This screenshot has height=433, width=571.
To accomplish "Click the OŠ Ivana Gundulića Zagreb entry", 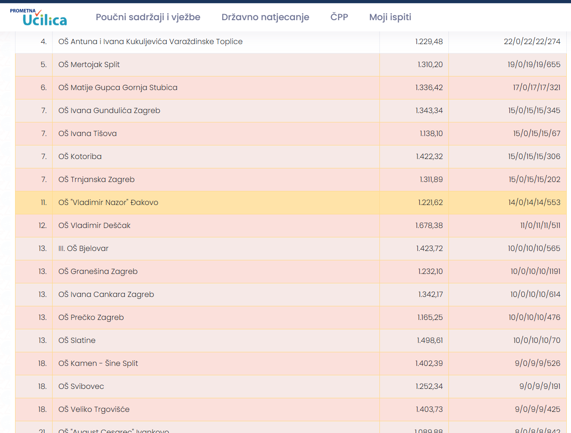I will pyautogui.click(x=109, y=111).
